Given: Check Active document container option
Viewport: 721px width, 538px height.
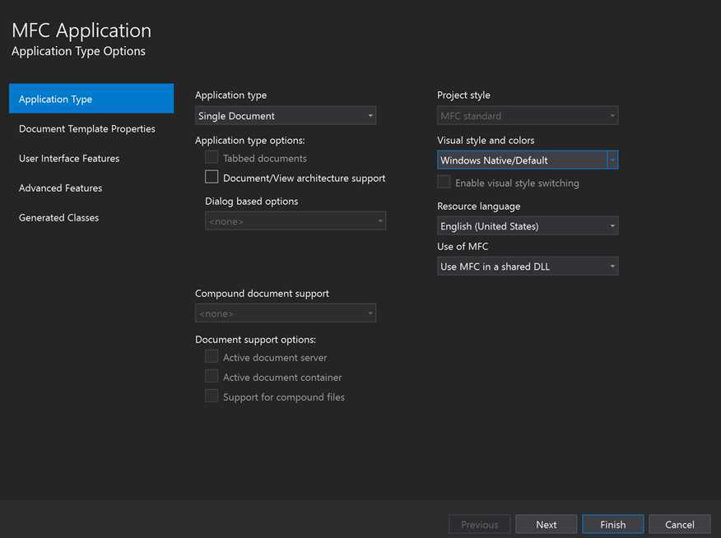Looking at the screenshot, I should [x=212, y=376].
